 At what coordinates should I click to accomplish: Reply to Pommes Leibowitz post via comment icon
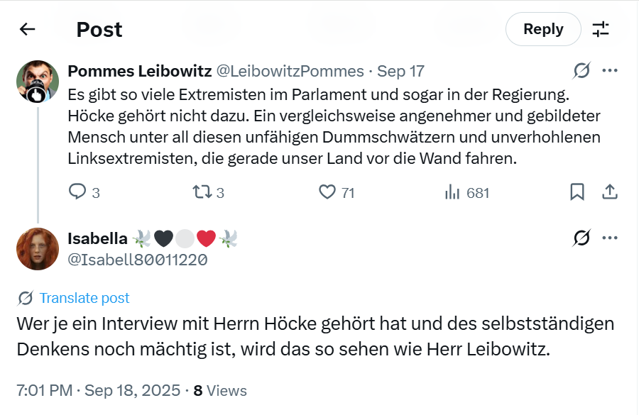tap(77, 192)
